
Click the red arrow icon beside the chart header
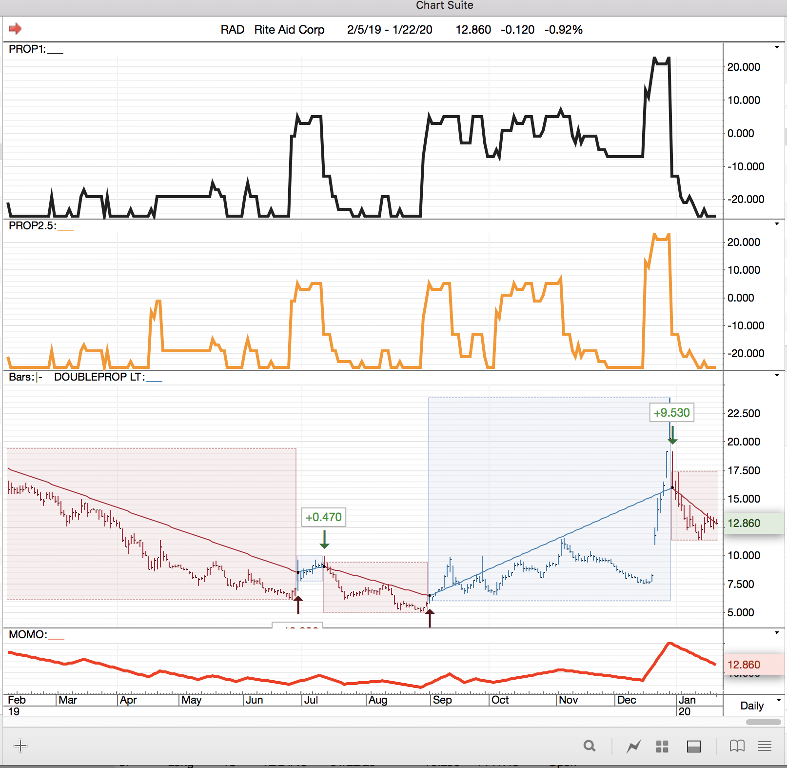point(15,29)
